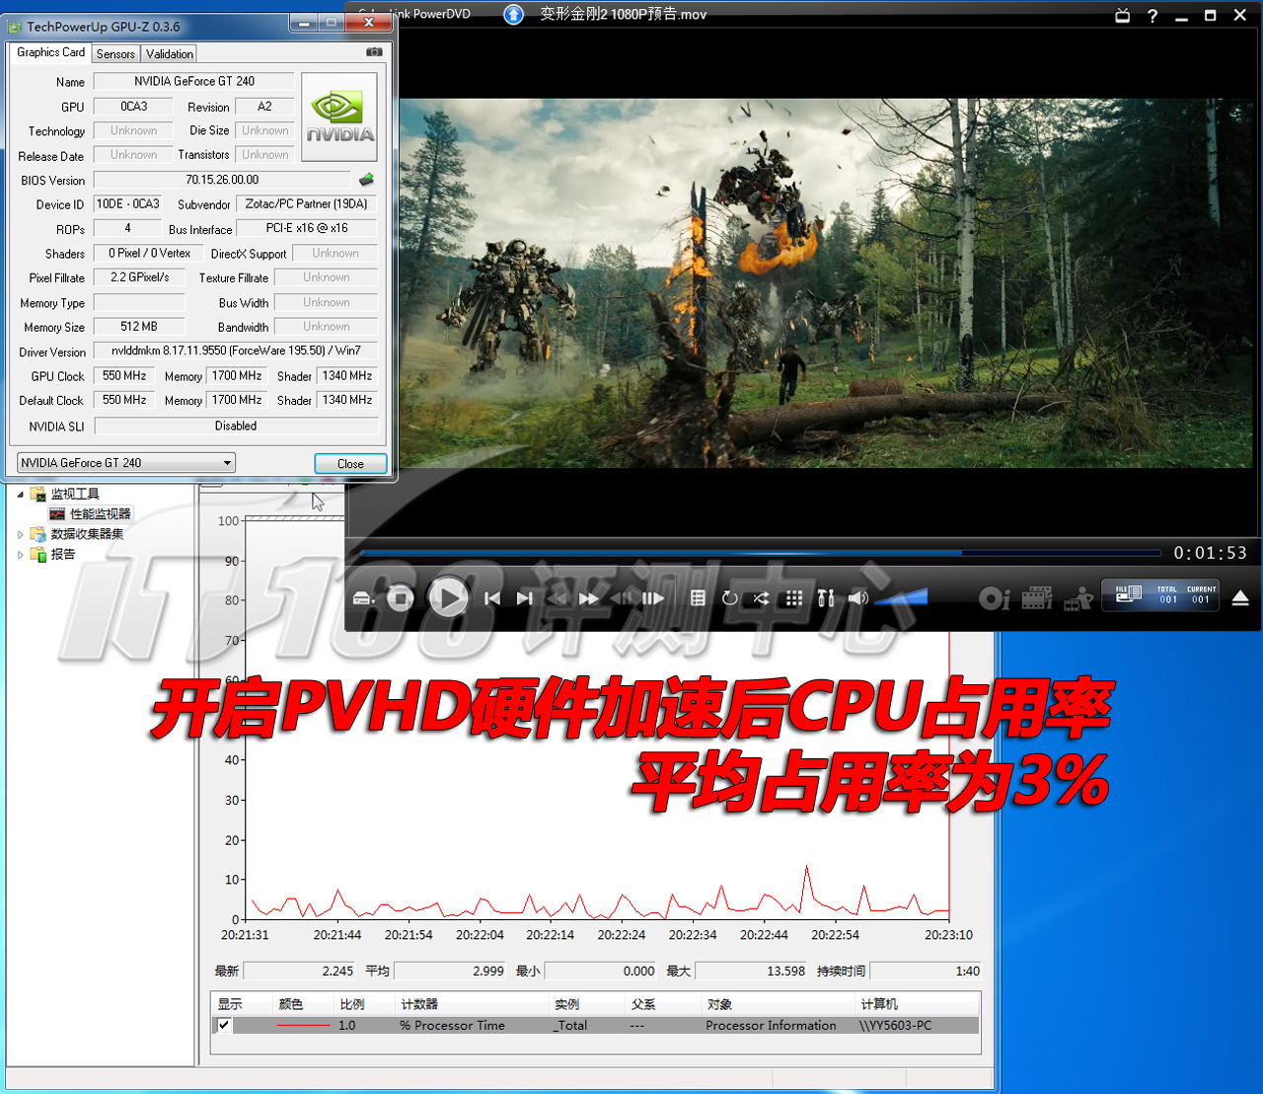
Task: Click the NVIDIA logo in GPU-Z
Action: coord(339,117)
